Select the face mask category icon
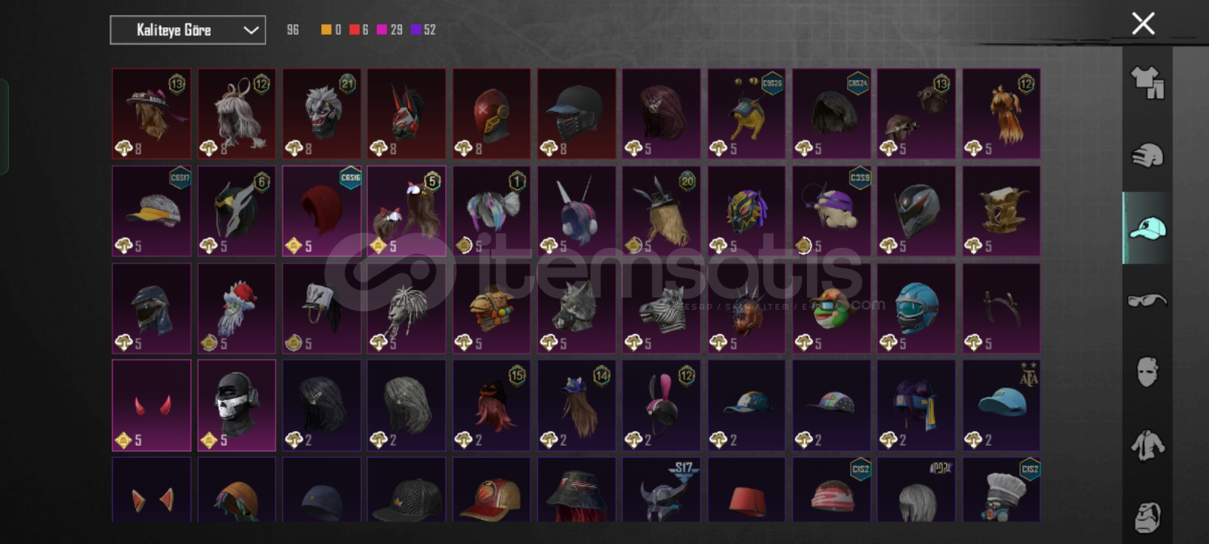1209x544 pixels. pos(1147,372)
